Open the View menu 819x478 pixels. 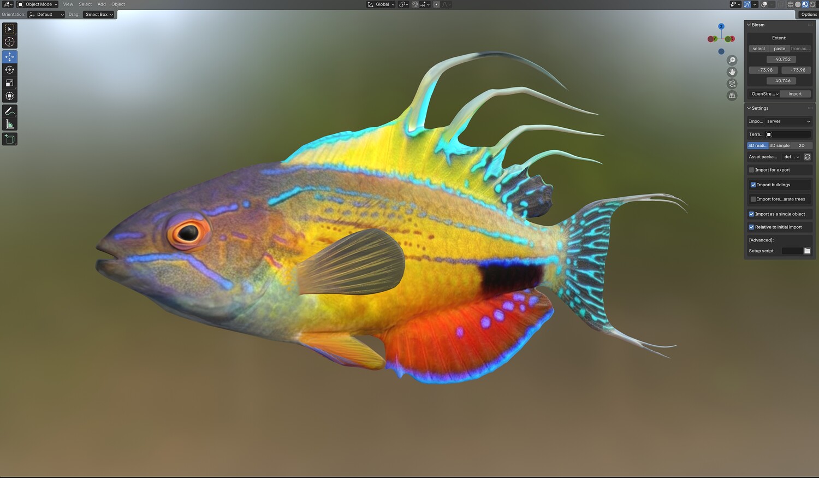pos(68,4)
